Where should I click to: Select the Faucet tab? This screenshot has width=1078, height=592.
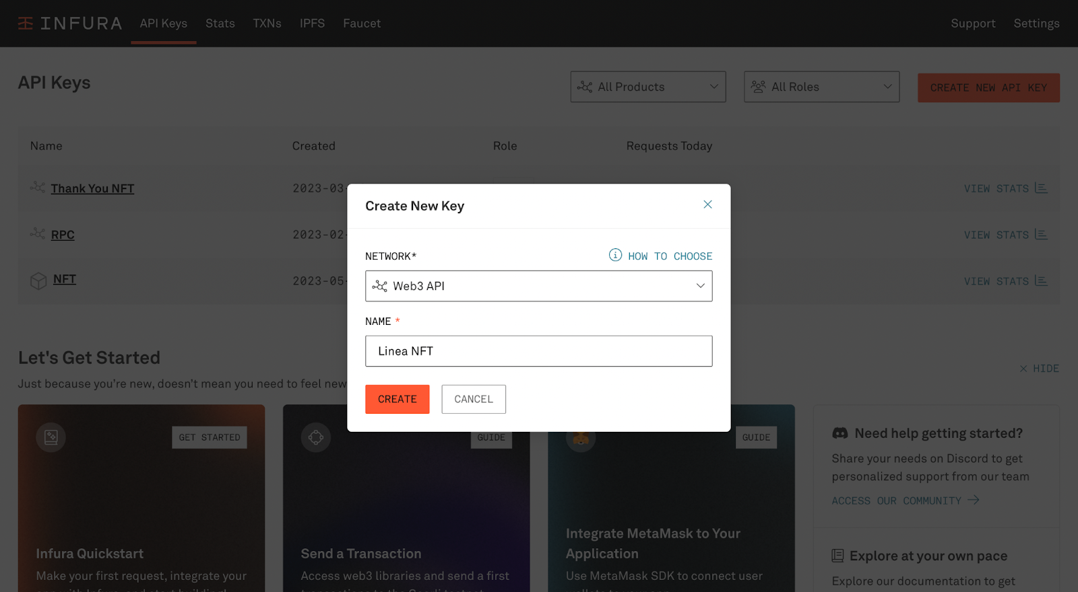point(362,24)
